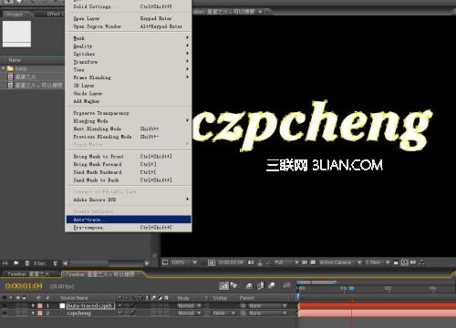Click the new composition icon in Project panel

[x=27, y=263]
